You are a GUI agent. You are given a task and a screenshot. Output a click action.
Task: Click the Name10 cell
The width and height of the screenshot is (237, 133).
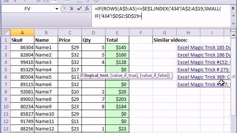point(46,114)
